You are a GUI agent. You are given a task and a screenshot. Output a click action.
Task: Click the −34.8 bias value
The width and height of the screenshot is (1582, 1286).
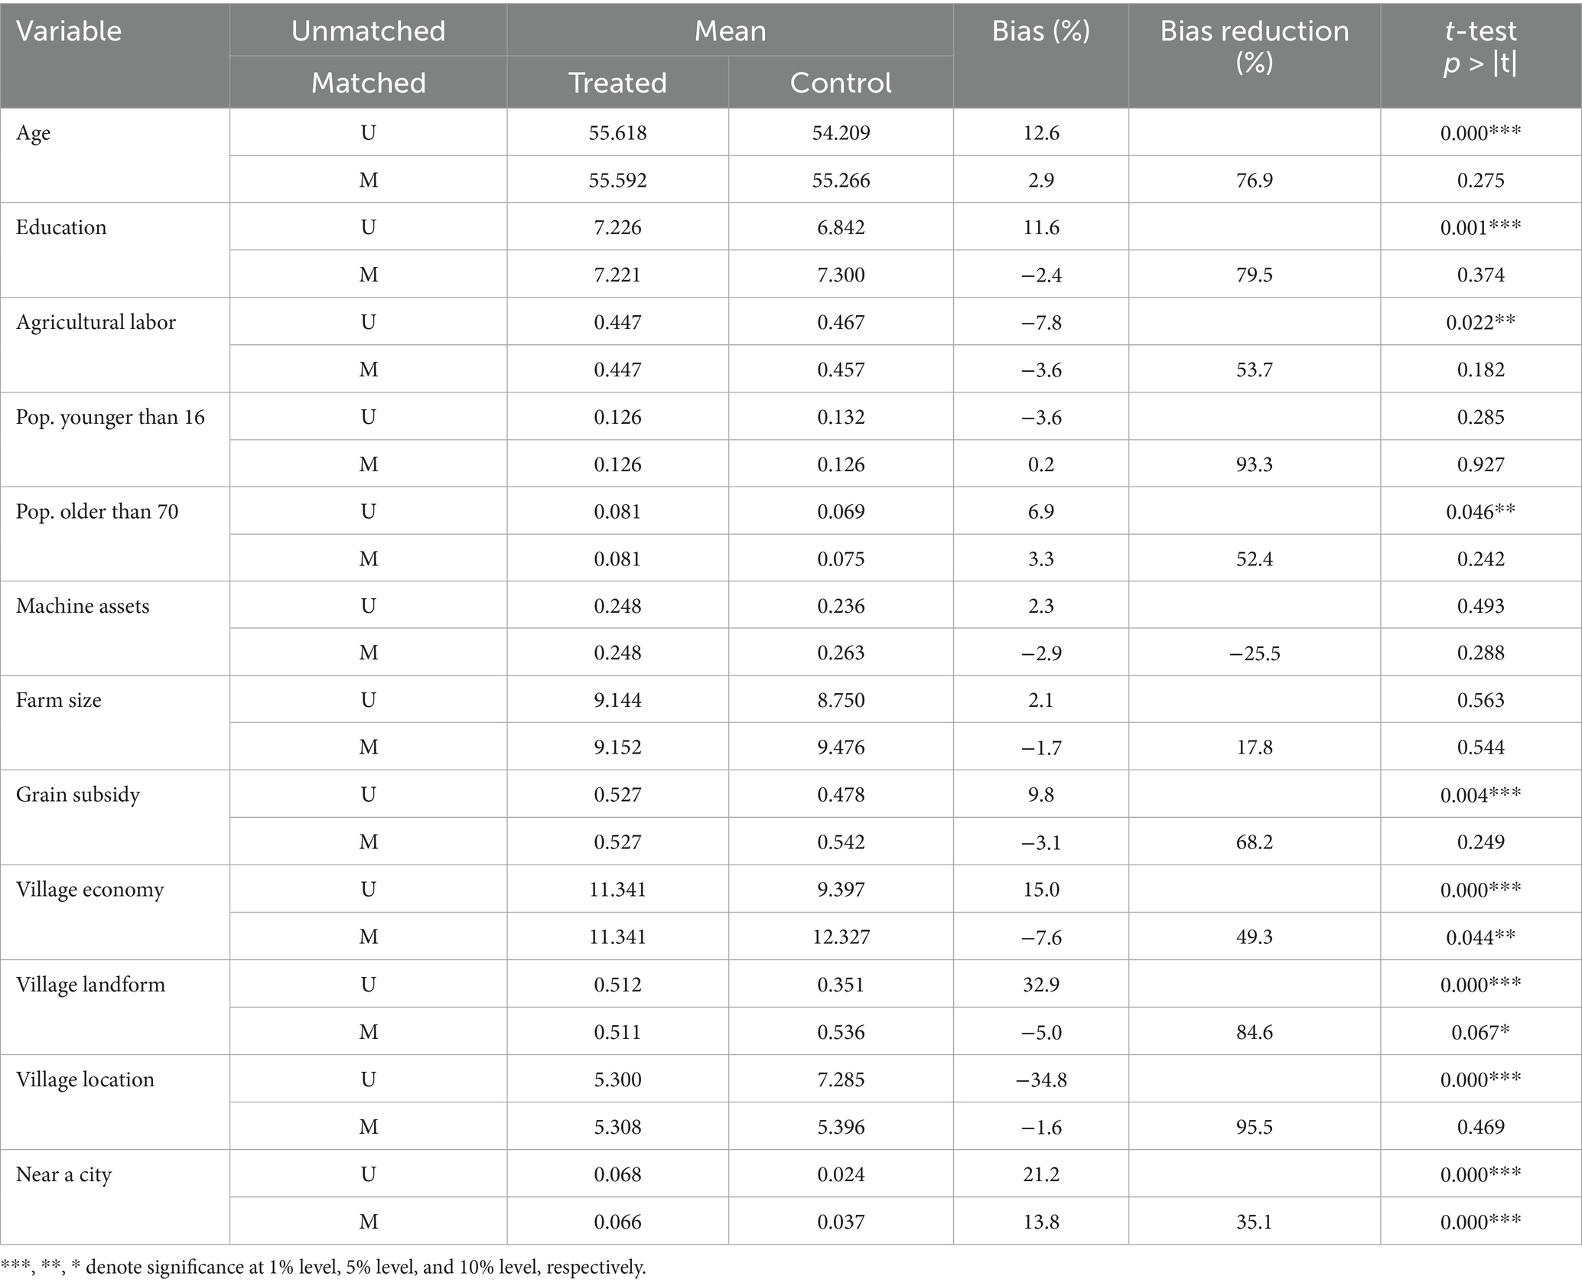[x=1040, y=1079]
